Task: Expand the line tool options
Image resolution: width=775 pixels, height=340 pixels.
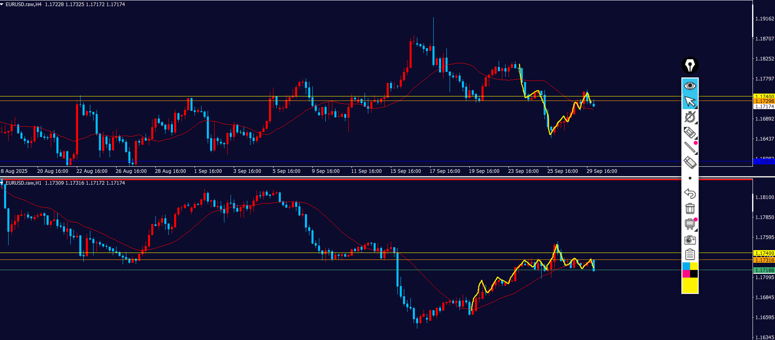Action: (690, 148)
